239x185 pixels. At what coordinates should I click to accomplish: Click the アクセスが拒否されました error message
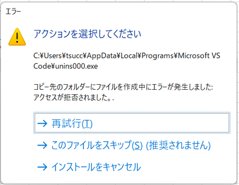[74, 97]
